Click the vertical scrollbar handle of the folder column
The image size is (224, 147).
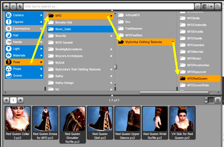[x=115, y=67]
